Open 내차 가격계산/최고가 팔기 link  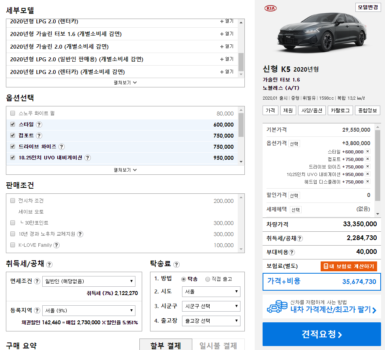(333, 309)
